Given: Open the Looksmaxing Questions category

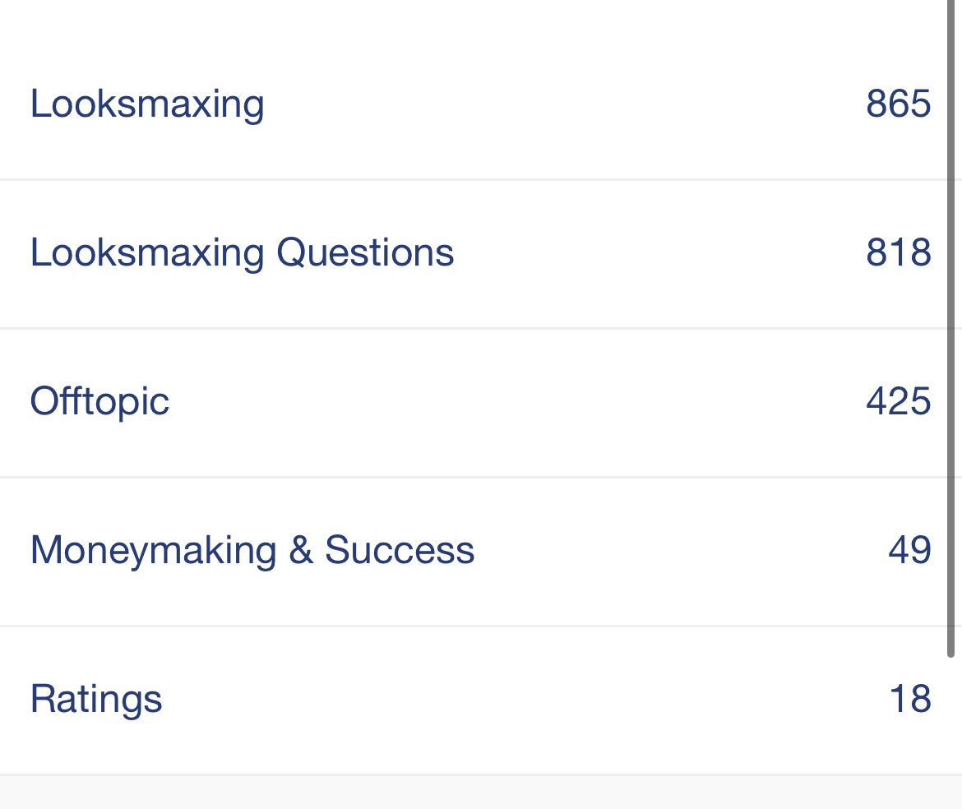Looking at the screenshot, I should tap(242, 252).
